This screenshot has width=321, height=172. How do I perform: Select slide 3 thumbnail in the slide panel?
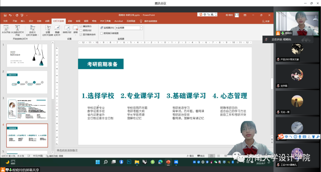click(27, 109)
